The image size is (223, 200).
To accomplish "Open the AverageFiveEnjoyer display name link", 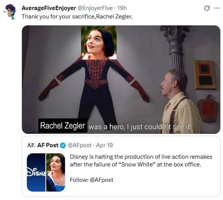I will pos(49,8).
